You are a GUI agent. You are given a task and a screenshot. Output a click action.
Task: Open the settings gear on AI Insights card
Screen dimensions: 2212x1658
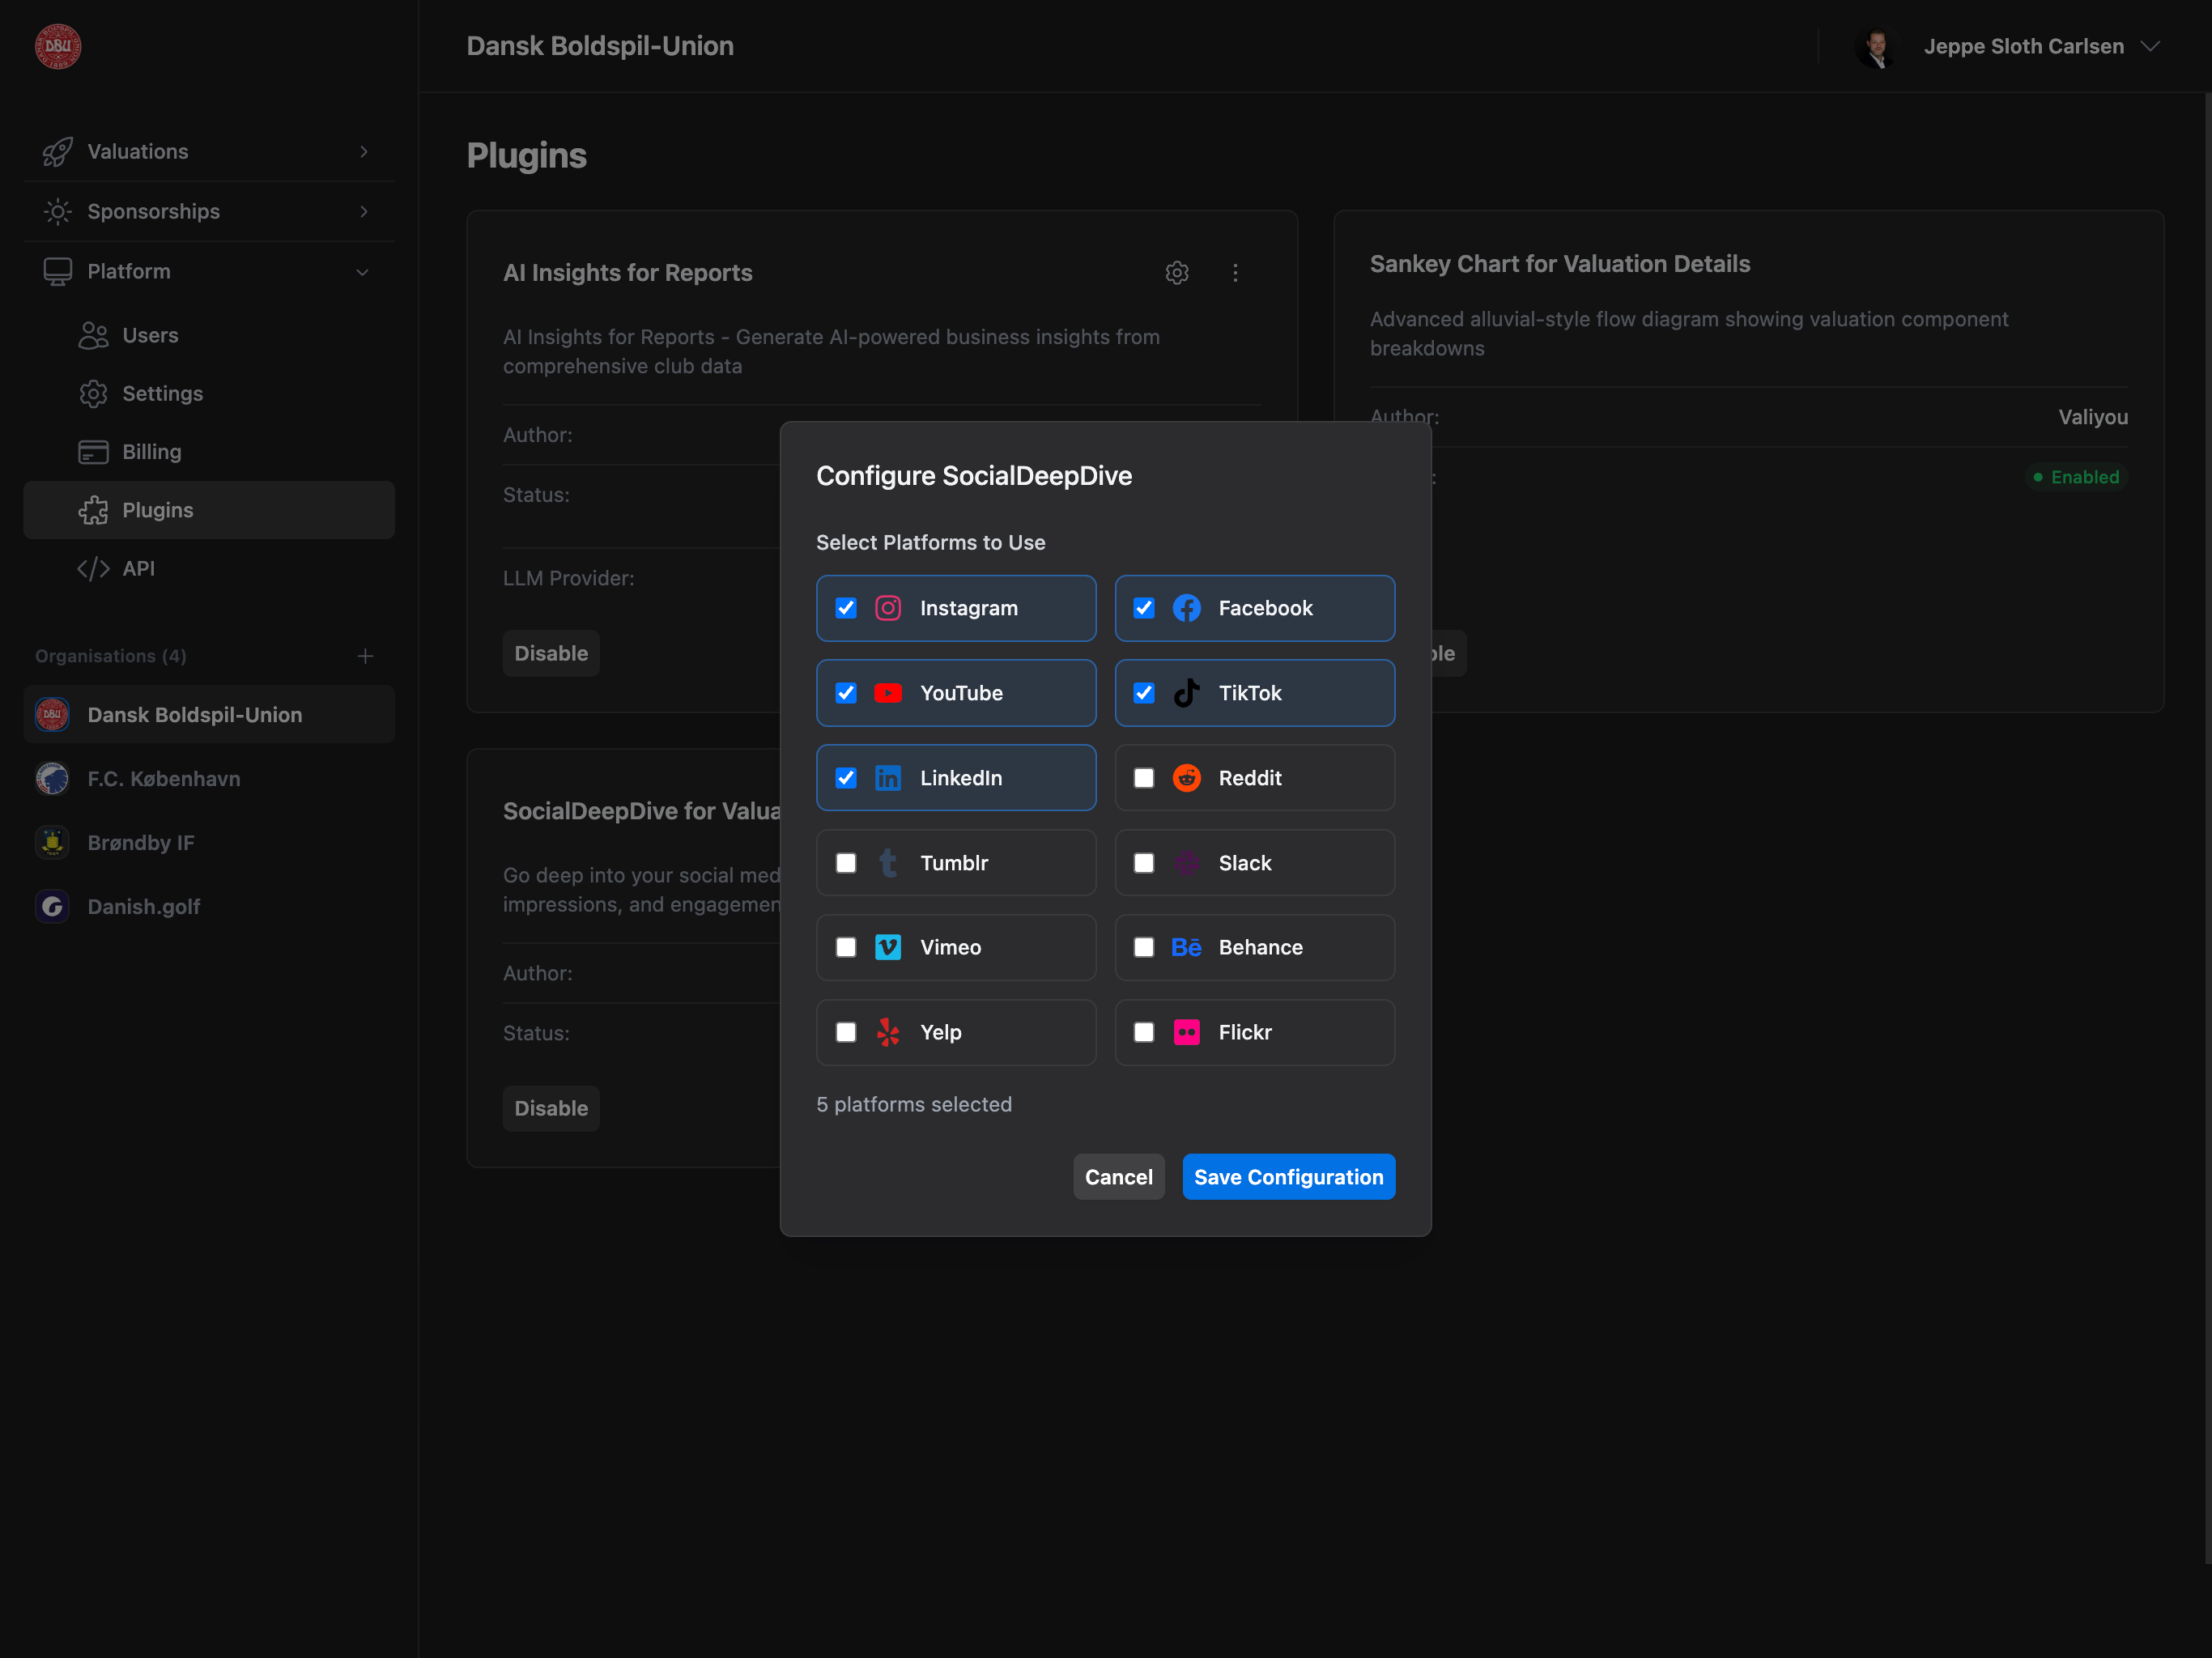coord(1177,272)
